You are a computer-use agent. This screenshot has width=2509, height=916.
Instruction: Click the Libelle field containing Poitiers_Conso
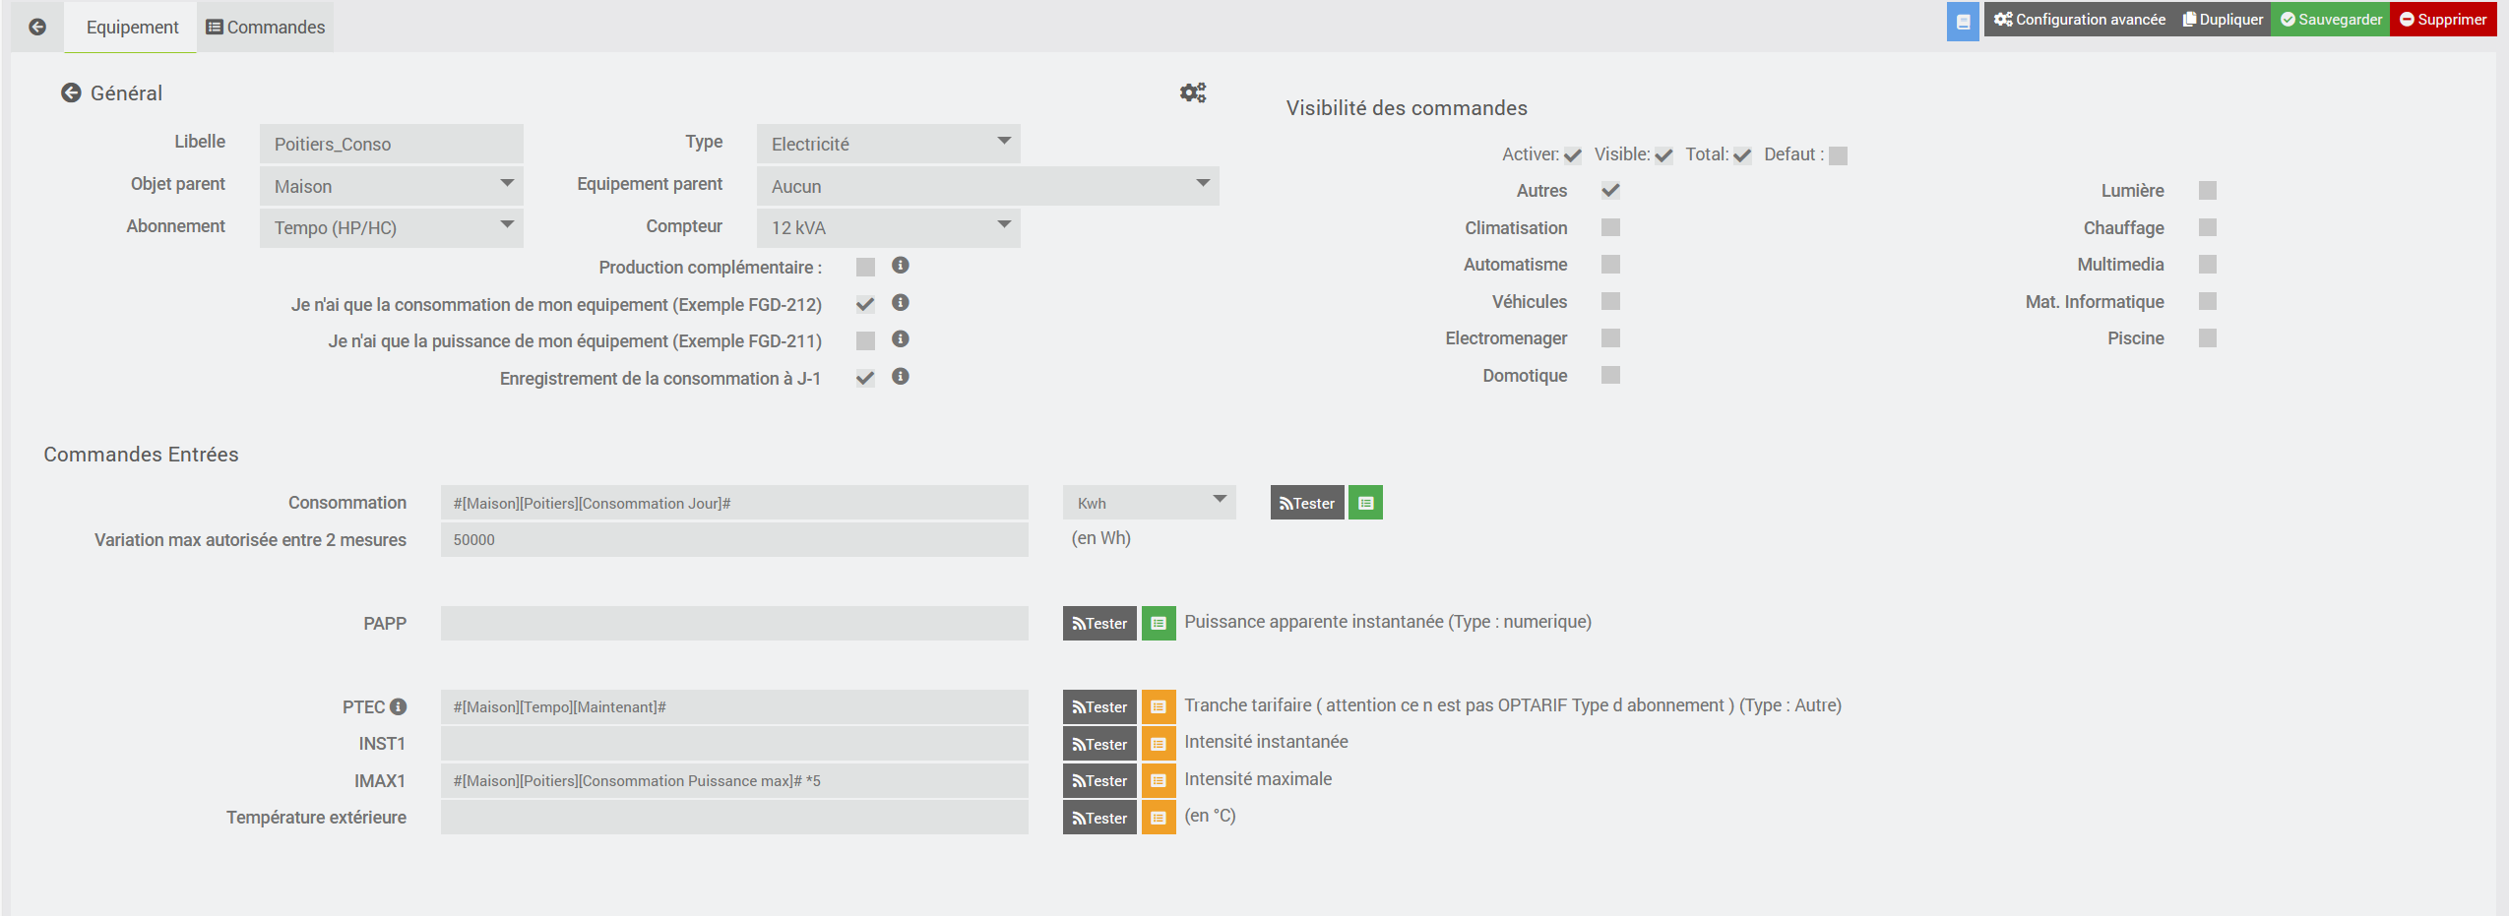coord(391,144)
